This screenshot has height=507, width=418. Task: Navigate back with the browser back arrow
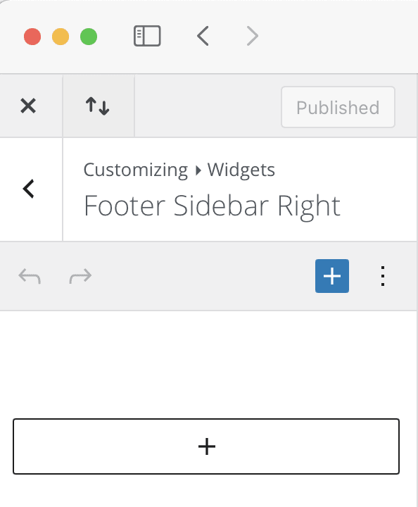(x=203, y=36)
